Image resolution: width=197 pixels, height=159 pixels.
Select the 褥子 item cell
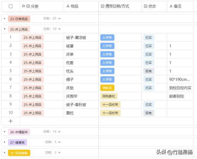point(81,79)
